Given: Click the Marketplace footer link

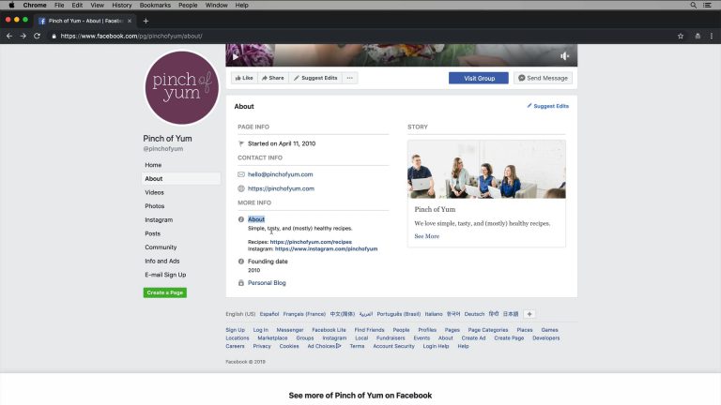Looking at the screenshot, I should [272, 338].
